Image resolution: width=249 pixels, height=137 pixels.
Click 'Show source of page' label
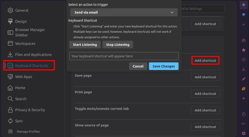click(x=92, y=125)
